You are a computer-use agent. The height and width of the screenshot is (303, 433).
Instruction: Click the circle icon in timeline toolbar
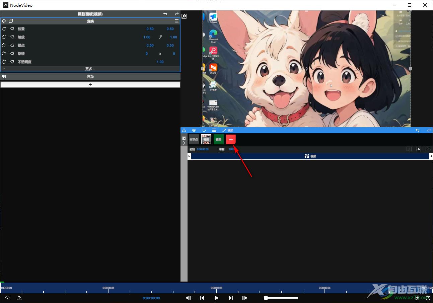pyautogui.click(x=204, y=130)
